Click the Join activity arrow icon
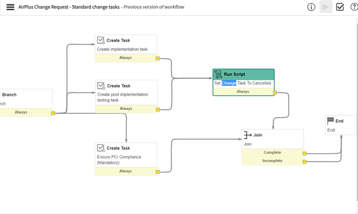Image resolution: width=358 pixels, height=214 pixels. (247, 135)
